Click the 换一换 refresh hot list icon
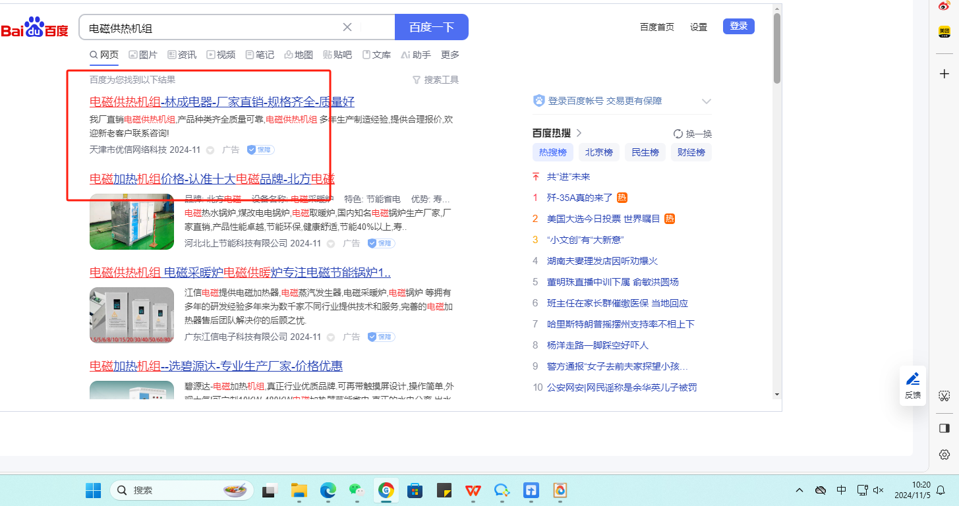959x506 pixels. [x=678, y=134]
